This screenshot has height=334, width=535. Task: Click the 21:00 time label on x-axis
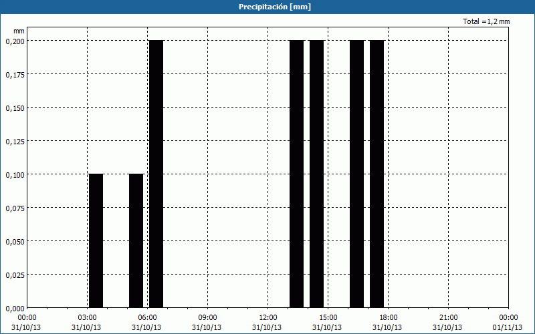tap(448, 317)
